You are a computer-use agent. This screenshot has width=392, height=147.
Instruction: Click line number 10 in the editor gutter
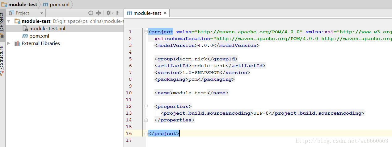pos(129,93)
